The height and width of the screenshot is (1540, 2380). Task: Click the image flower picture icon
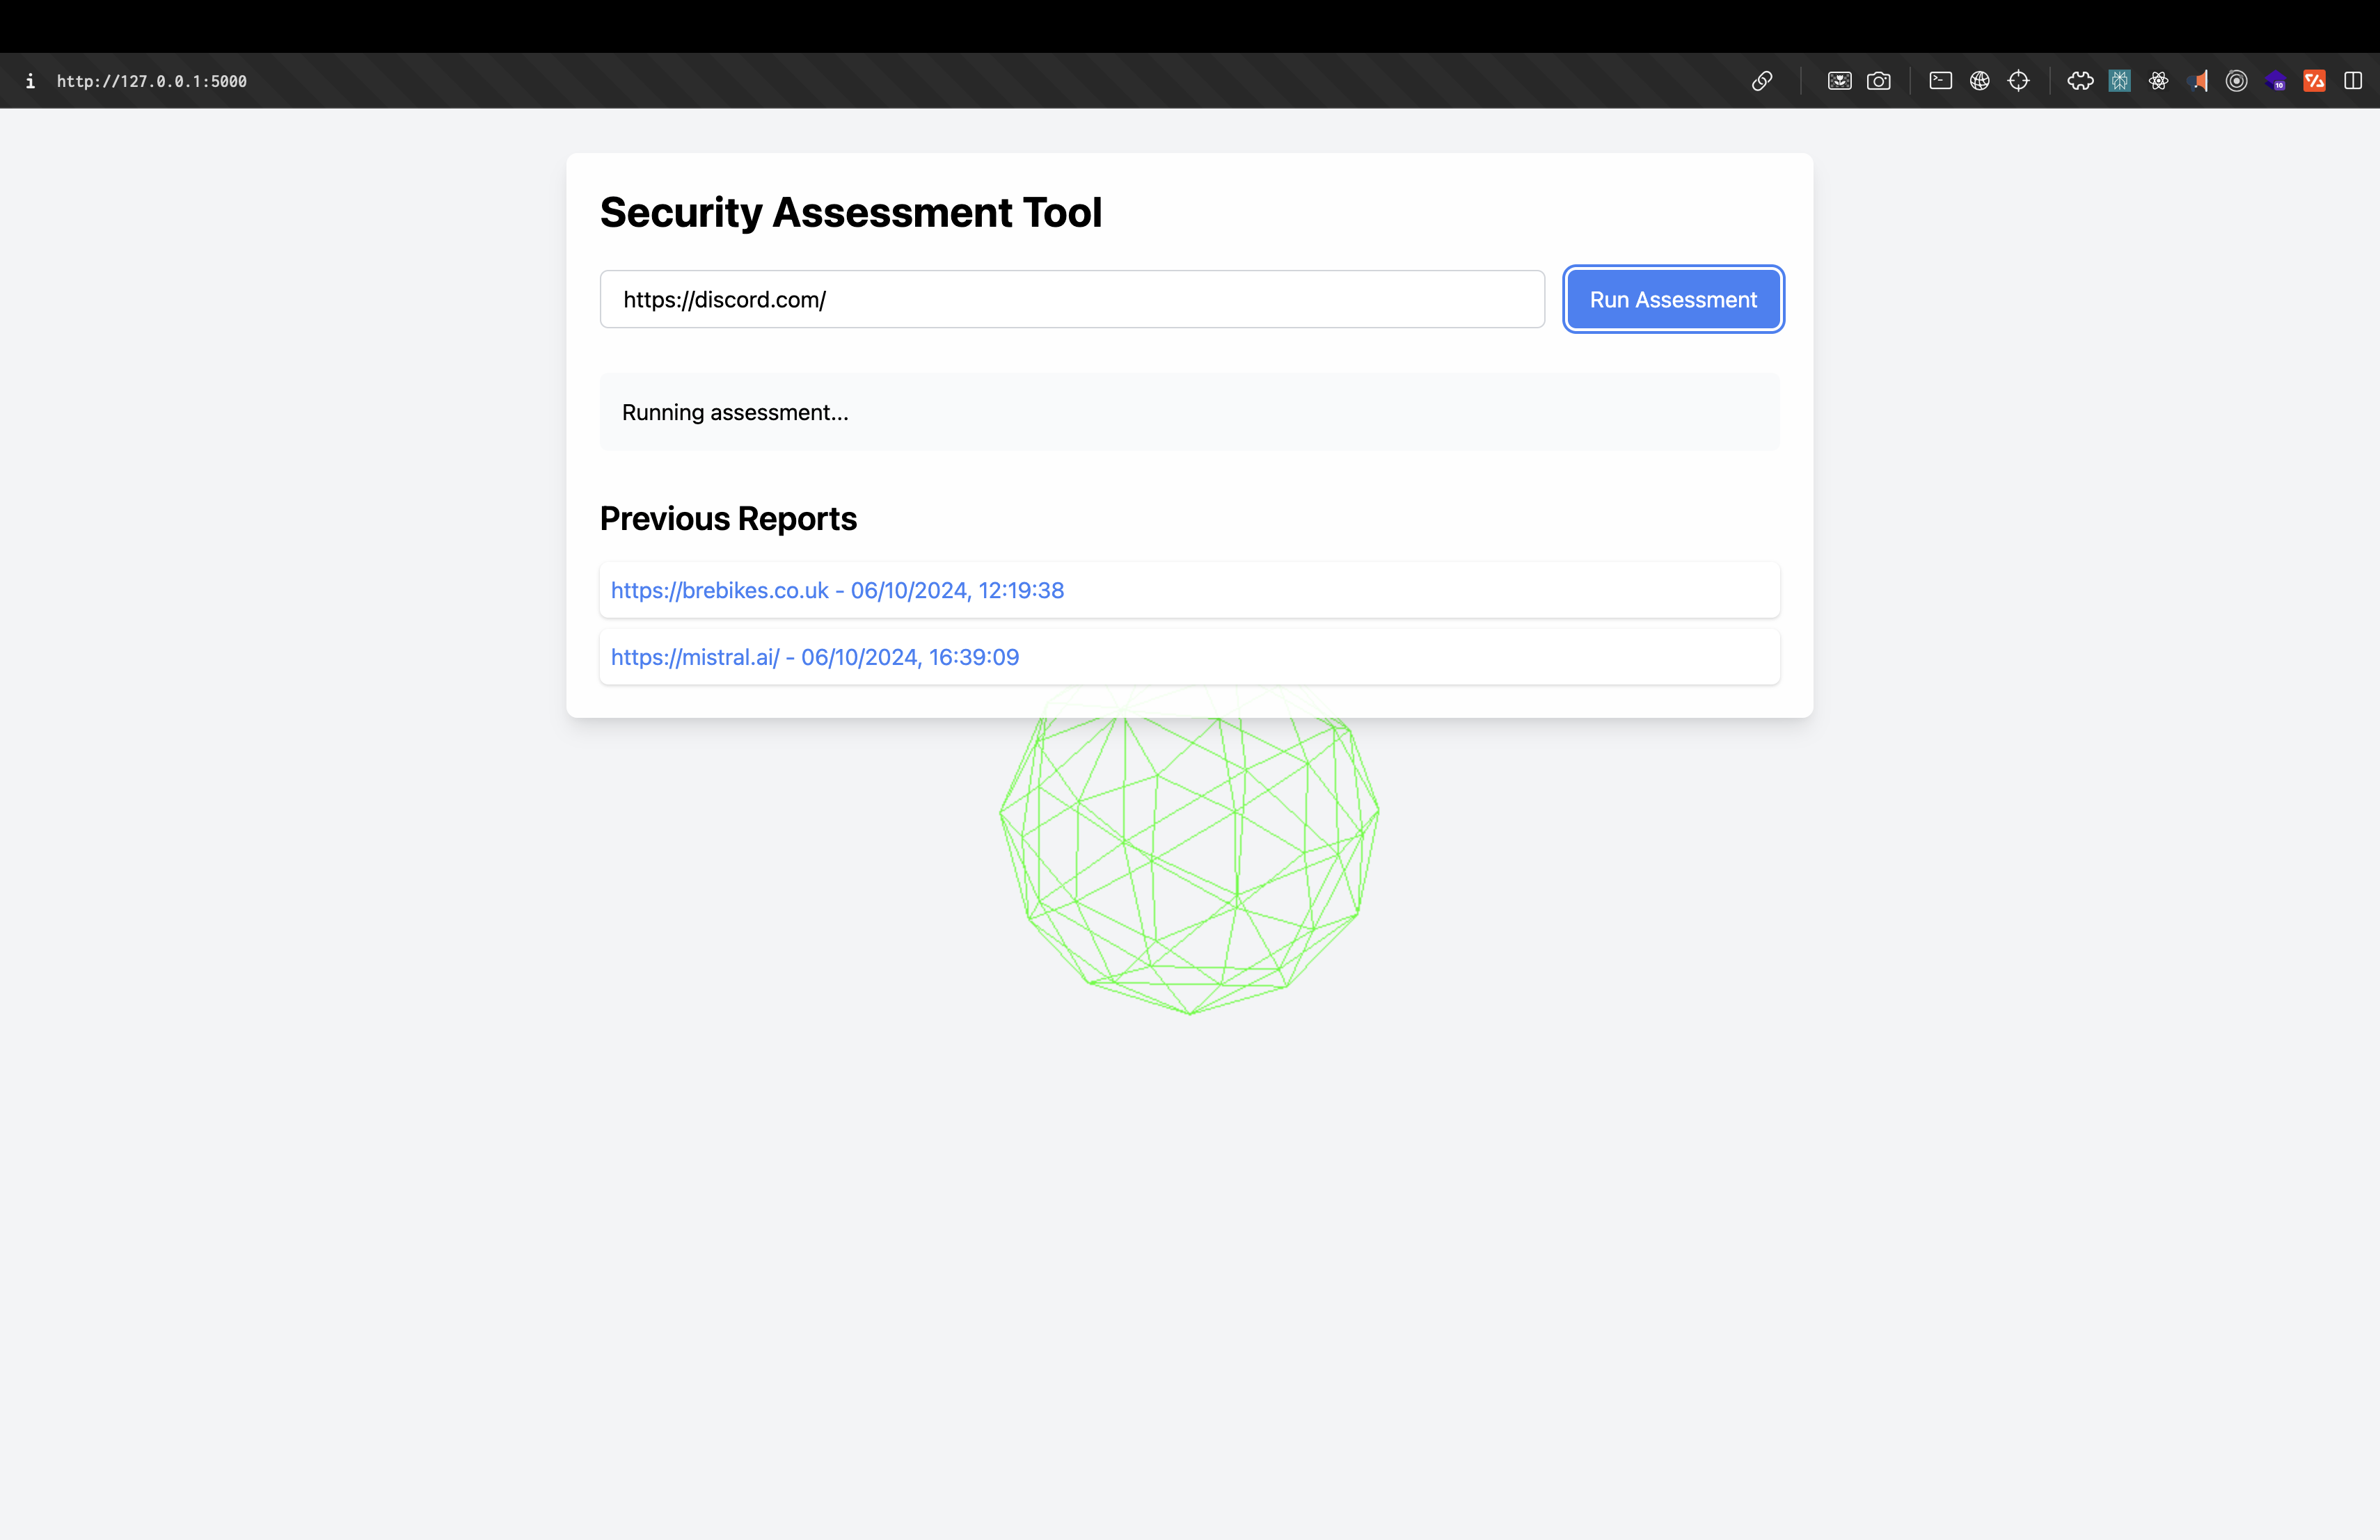tap(1839, 81)
